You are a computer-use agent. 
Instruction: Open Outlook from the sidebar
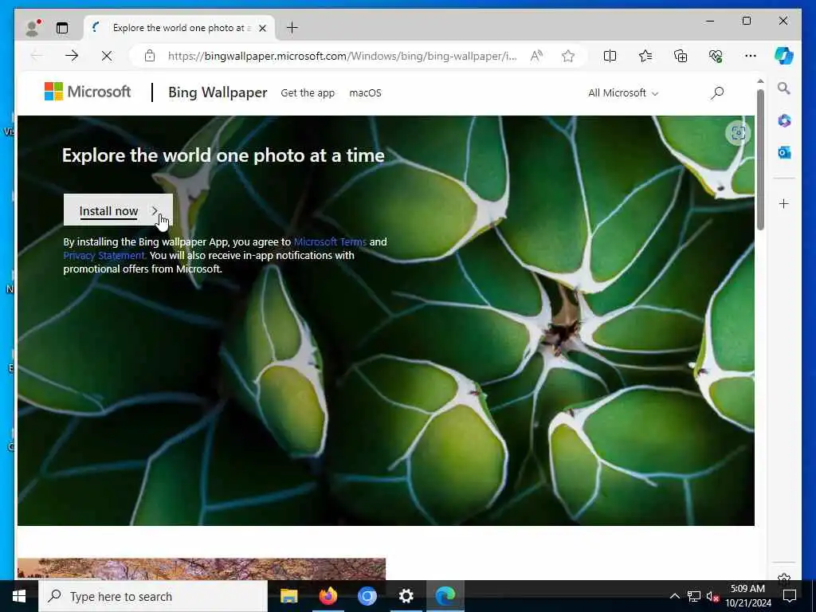click(x=784, y=152)
